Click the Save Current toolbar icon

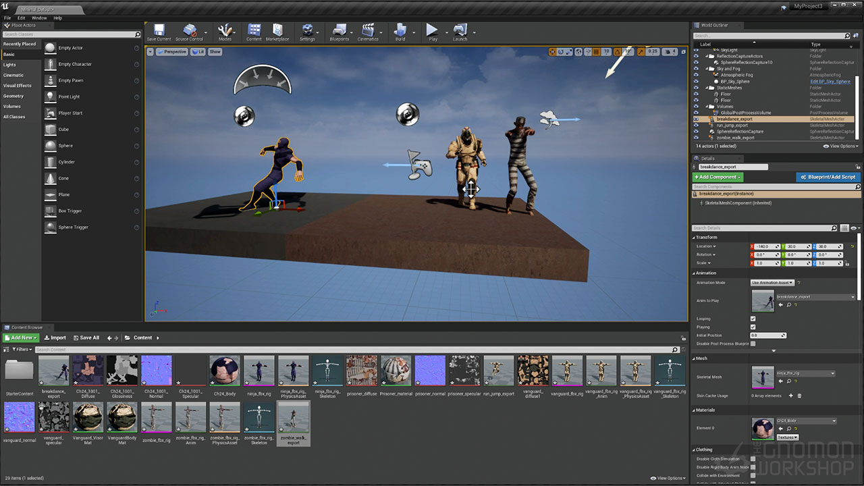click(x=159, y=32)
